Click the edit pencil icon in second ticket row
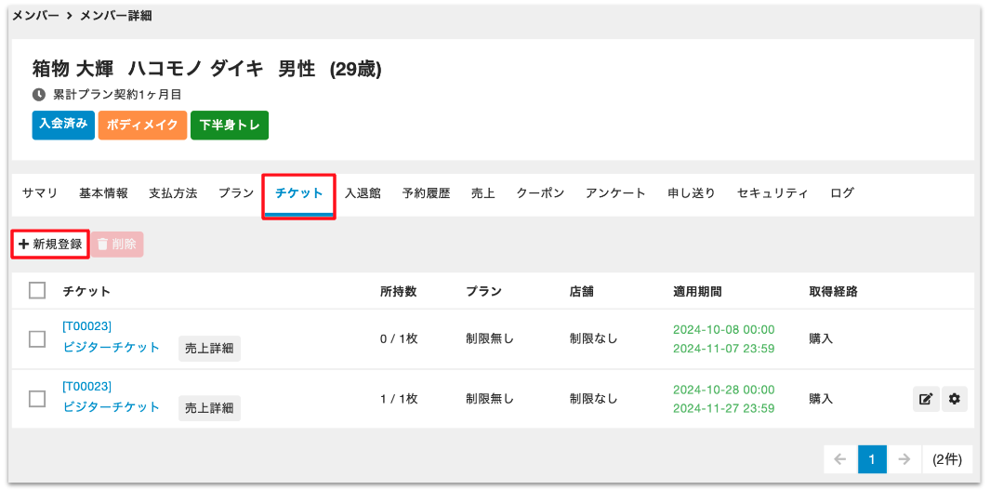Image resolution: width=990 pixels, height=490 pixels. click(926, 400)
